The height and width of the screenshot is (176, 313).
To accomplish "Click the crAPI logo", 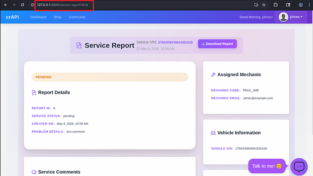I will (13, 17).
